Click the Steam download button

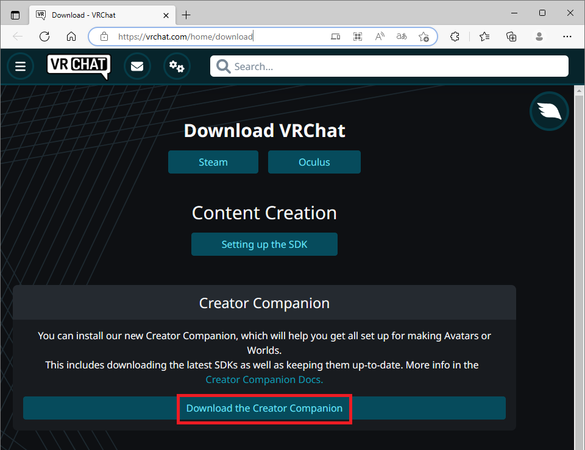tap(213, 162)
